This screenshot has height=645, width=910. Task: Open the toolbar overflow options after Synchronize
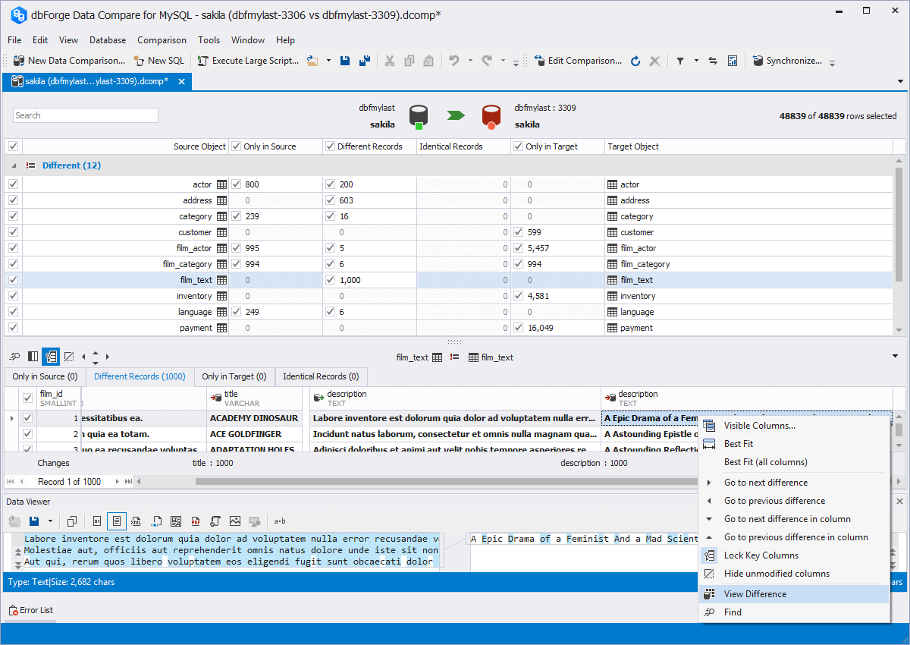click(x=832, y=63)
